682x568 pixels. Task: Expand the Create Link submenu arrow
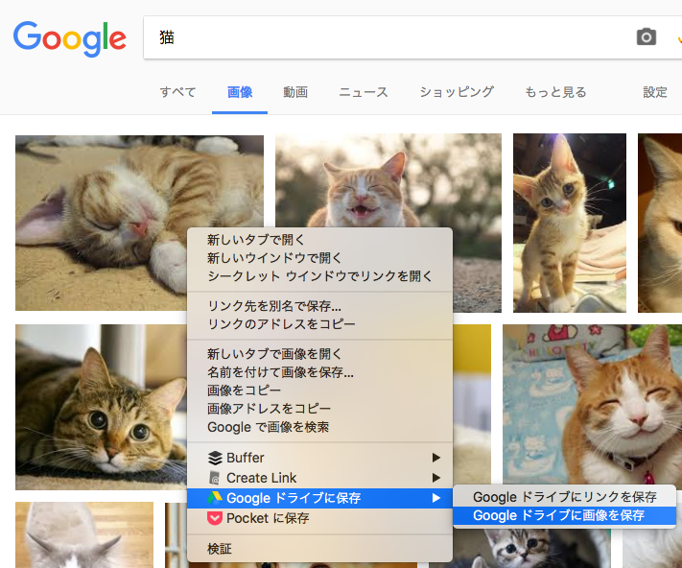tap(436, 478)
